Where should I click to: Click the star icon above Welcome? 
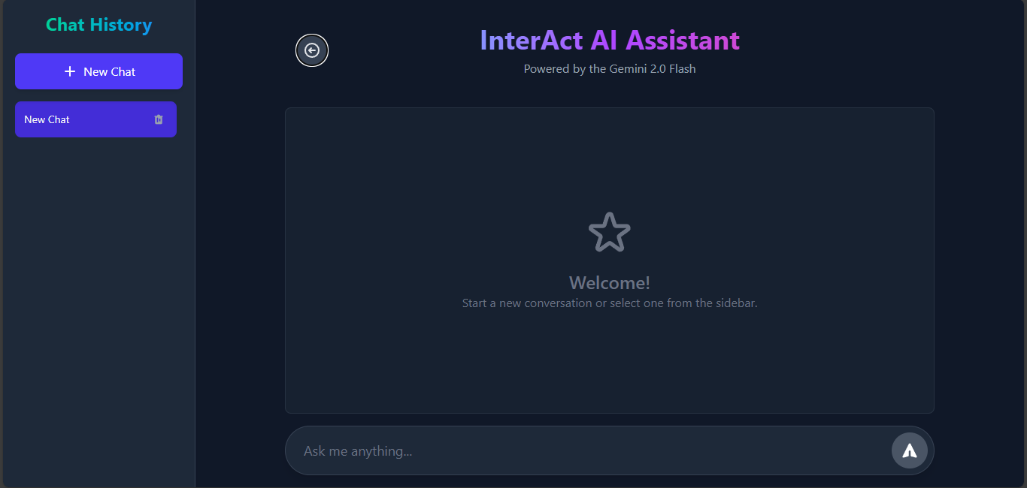tap(609, 232)
